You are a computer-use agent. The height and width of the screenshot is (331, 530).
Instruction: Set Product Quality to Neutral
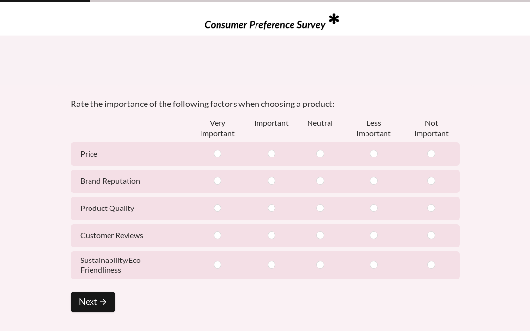[320, 208]
